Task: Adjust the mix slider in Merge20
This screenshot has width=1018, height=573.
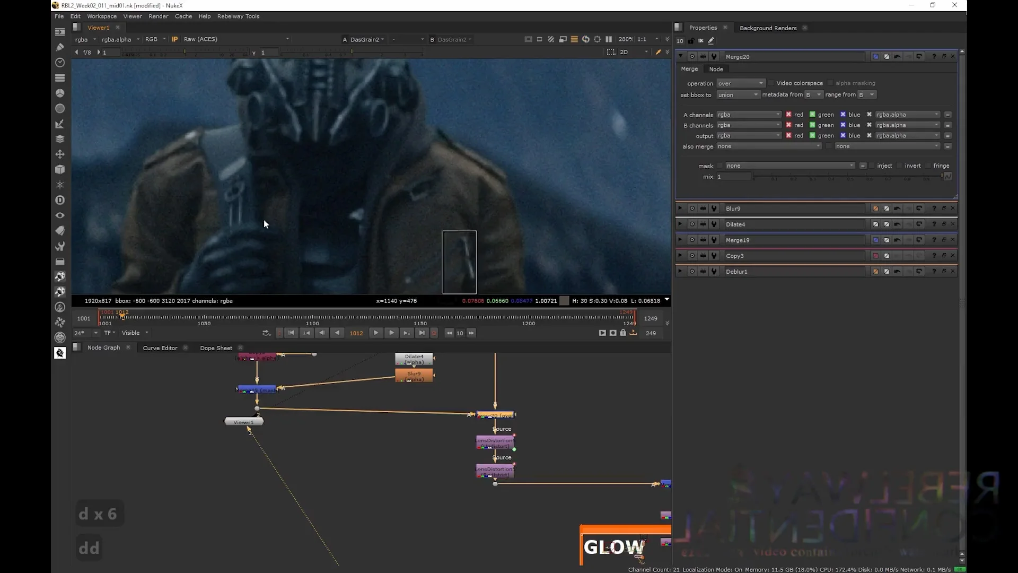Action: 847,177
